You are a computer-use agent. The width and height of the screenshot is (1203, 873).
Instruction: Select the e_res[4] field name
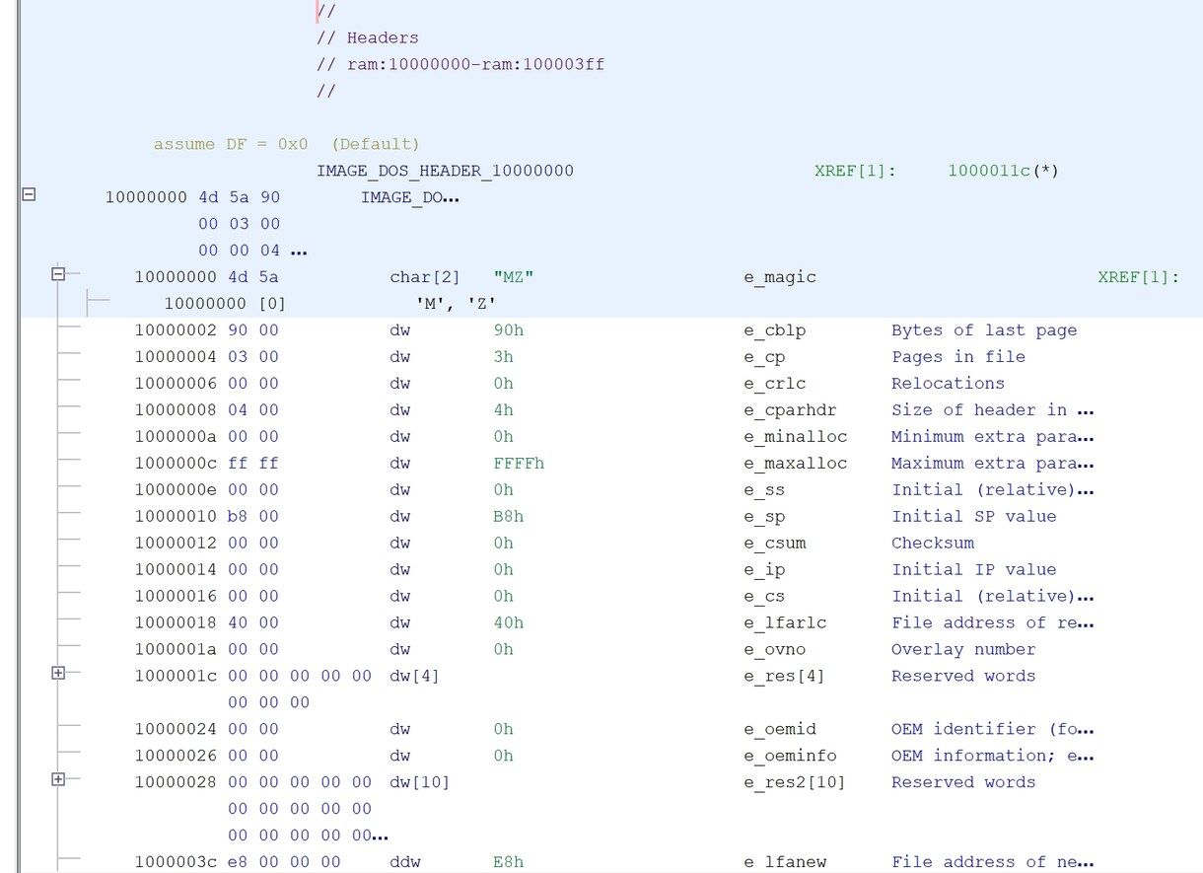coord(785,677)
